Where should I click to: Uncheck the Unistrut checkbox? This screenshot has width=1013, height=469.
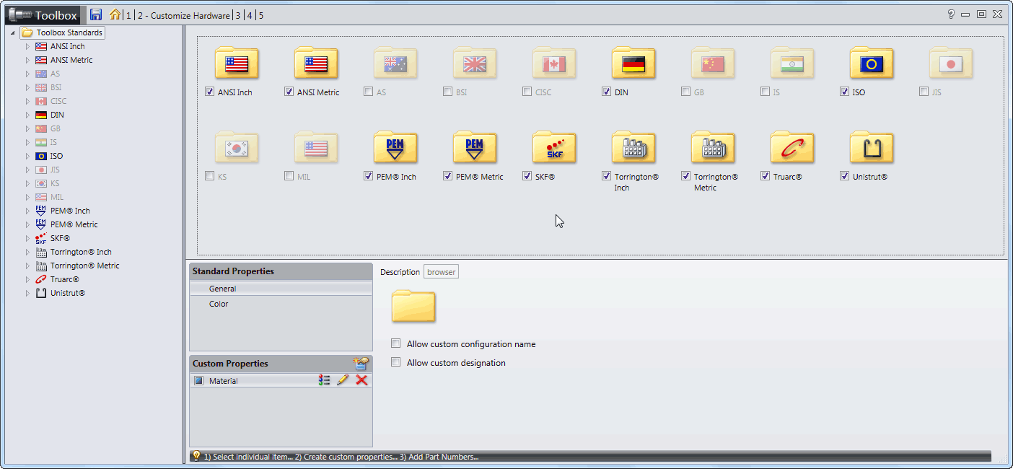click(844, 176)
